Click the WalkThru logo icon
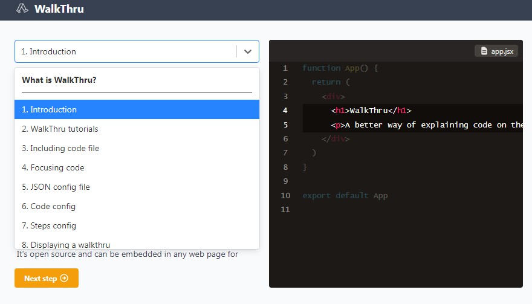532x304 pixels. point(22,8)
